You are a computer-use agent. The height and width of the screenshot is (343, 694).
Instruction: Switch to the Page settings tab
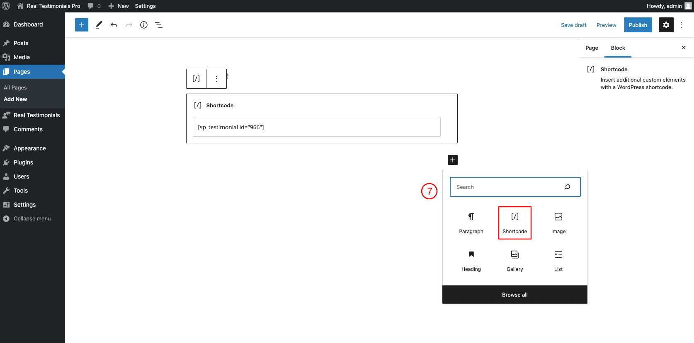point(592,48)
